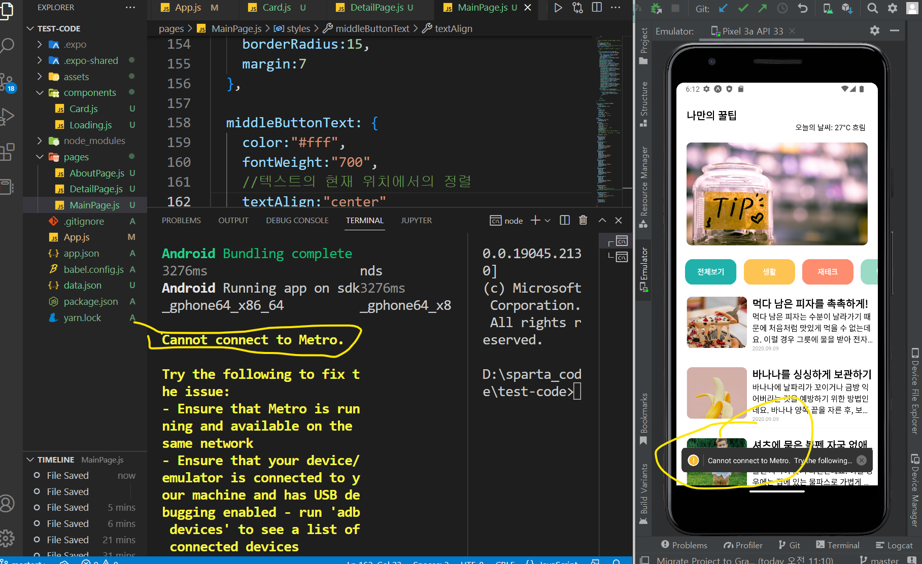Open Emulator panel settings gear
The width and height of the screenshot is (922, 564).
875,30
